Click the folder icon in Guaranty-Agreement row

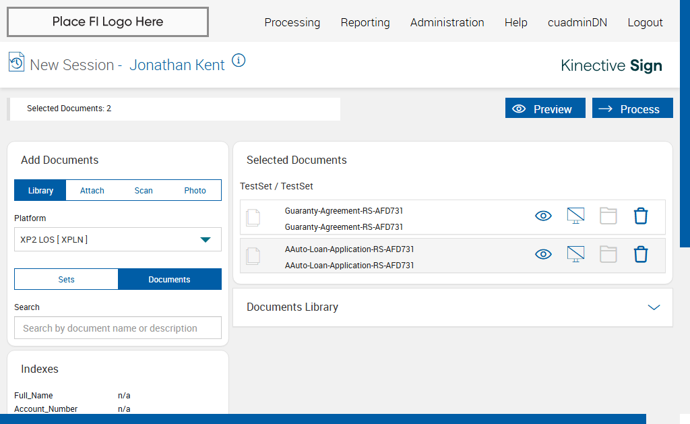608,216
